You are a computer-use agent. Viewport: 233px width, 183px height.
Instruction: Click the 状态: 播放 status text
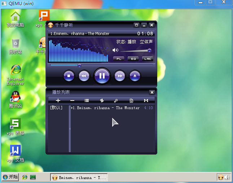point(126,42)
